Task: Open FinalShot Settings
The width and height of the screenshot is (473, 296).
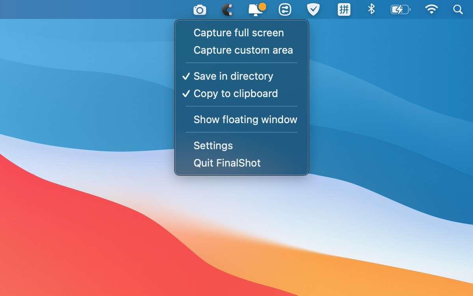Action: pyautogui.click(x=242, y=146)
